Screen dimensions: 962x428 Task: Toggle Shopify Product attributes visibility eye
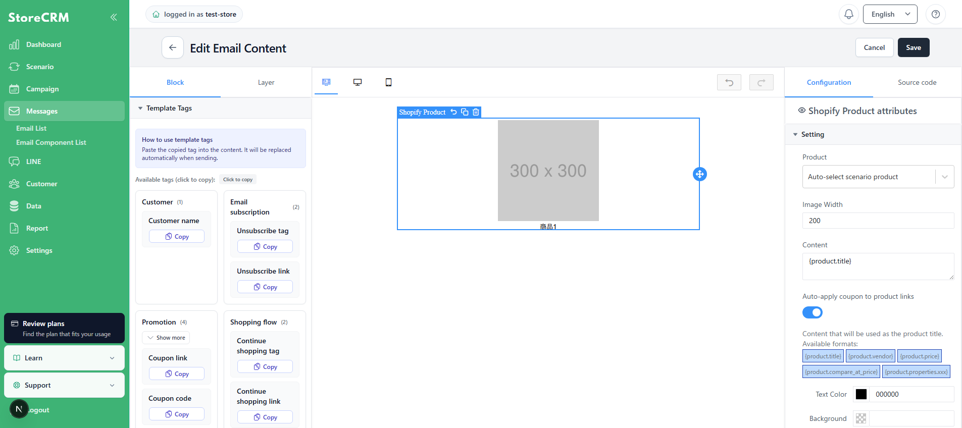[801, 110]
